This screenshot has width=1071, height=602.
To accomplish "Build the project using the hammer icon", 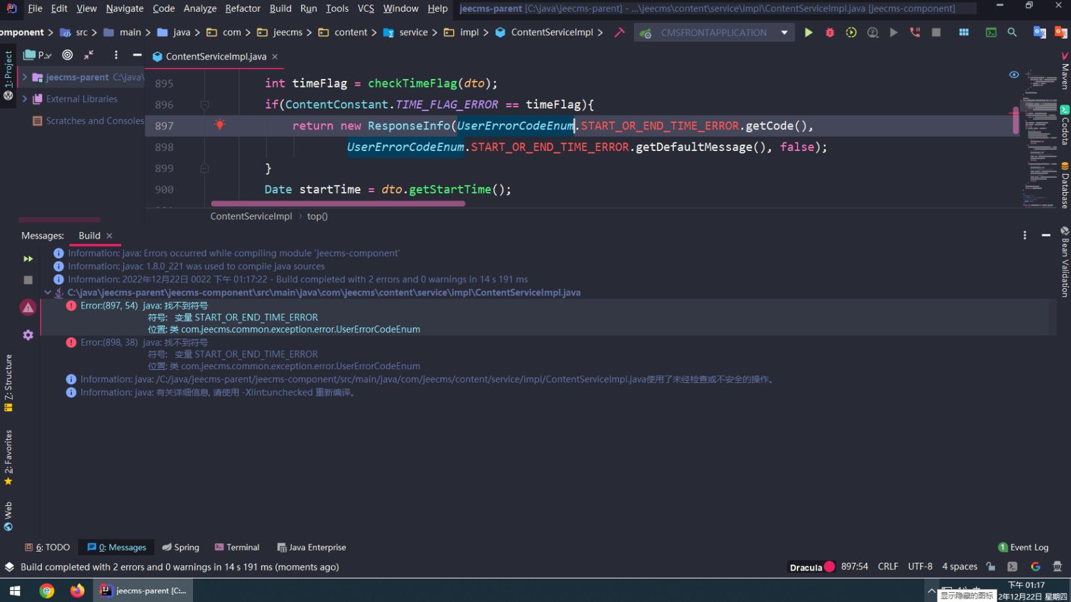I will pyautogui.click(x=619, y=33).
